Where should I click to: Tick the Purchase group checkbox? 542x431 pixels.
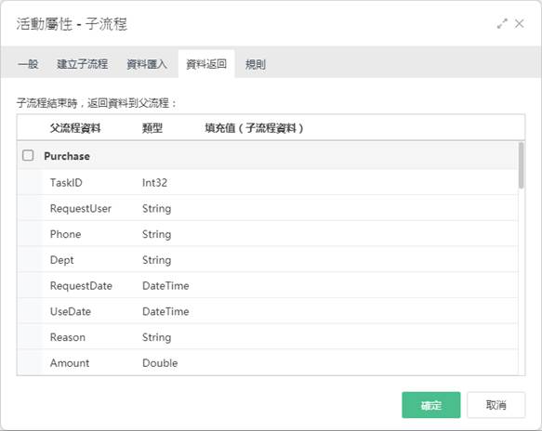tap(28, 155)
